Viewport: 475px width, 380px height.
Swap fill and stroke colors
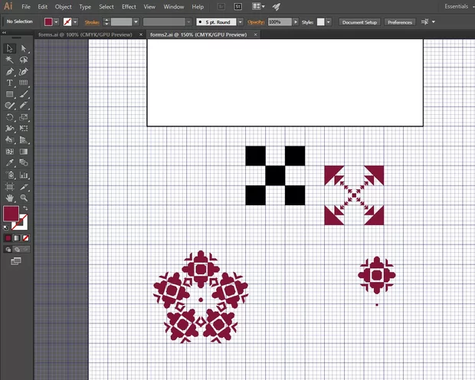point(25,208)
